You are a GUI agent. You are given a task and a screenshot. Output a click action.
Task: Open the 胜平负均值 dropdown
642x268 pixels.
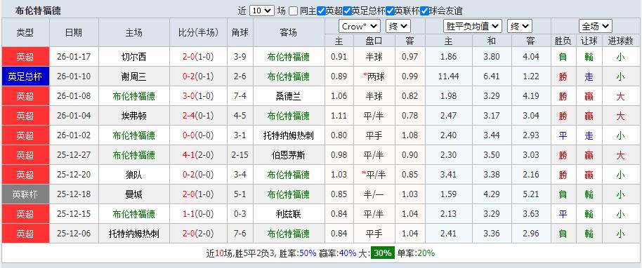473,27
